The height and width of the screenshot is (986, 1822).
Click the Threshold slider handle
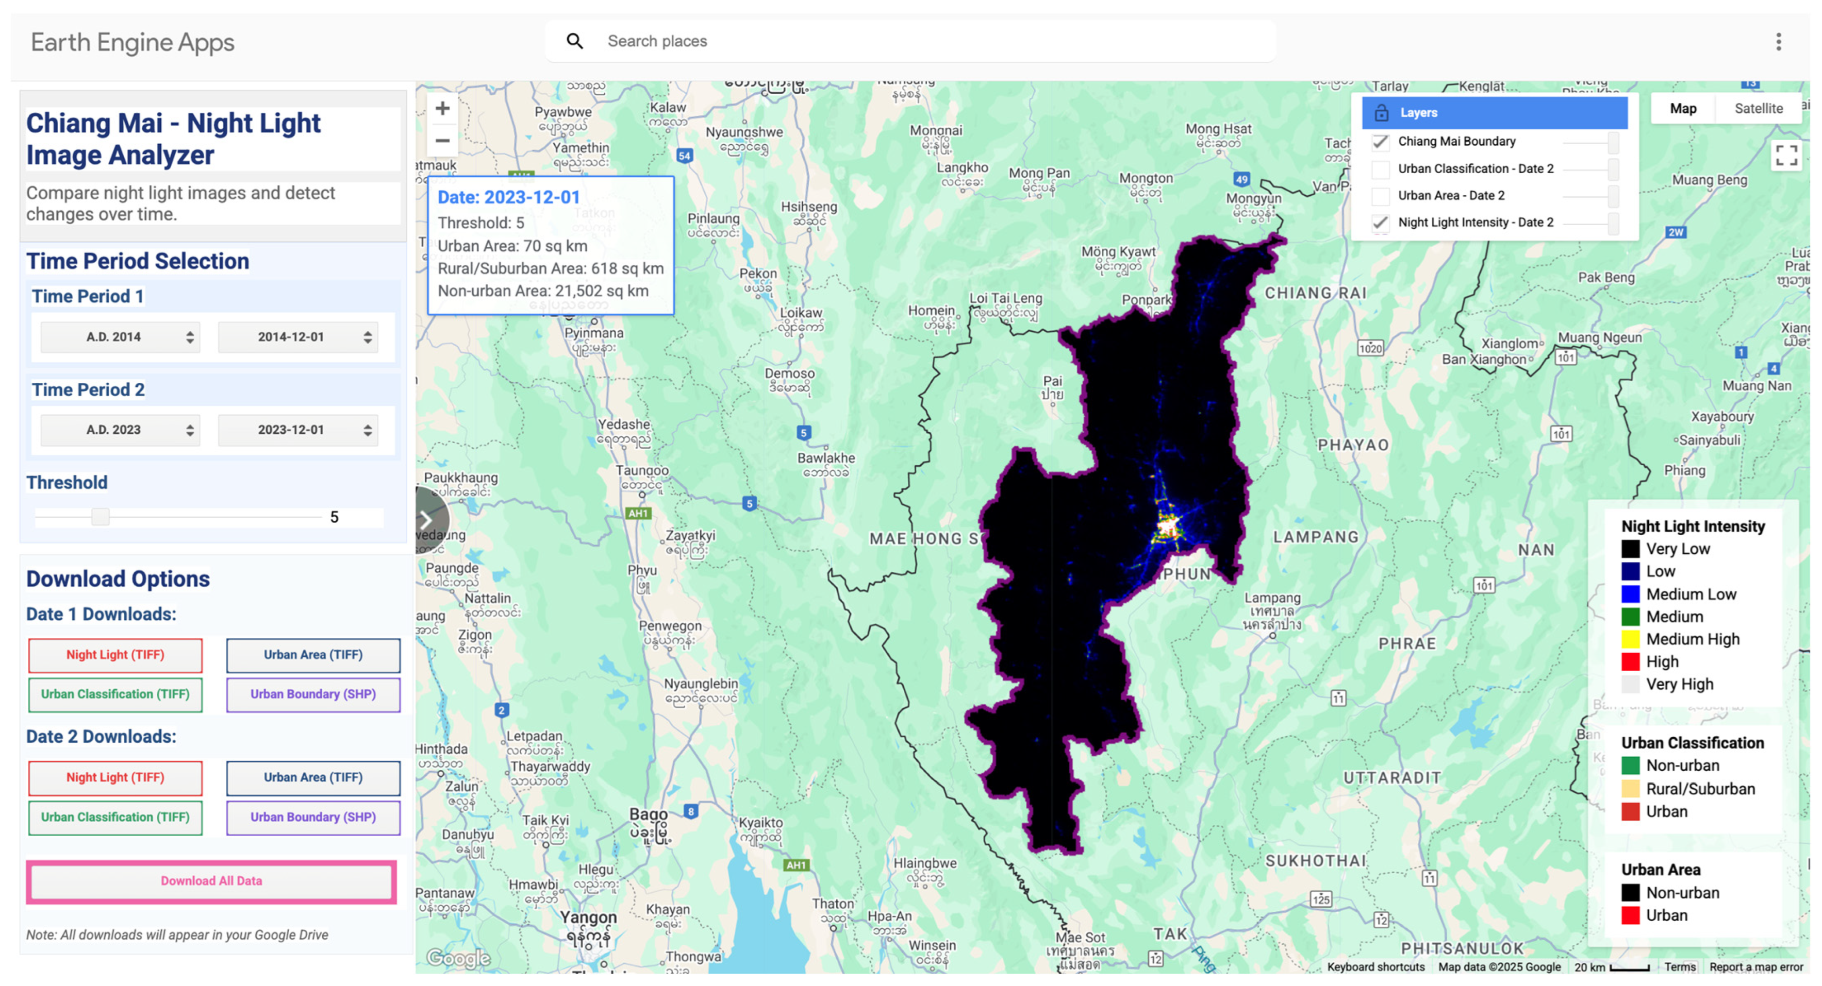(x=101, y=517)
